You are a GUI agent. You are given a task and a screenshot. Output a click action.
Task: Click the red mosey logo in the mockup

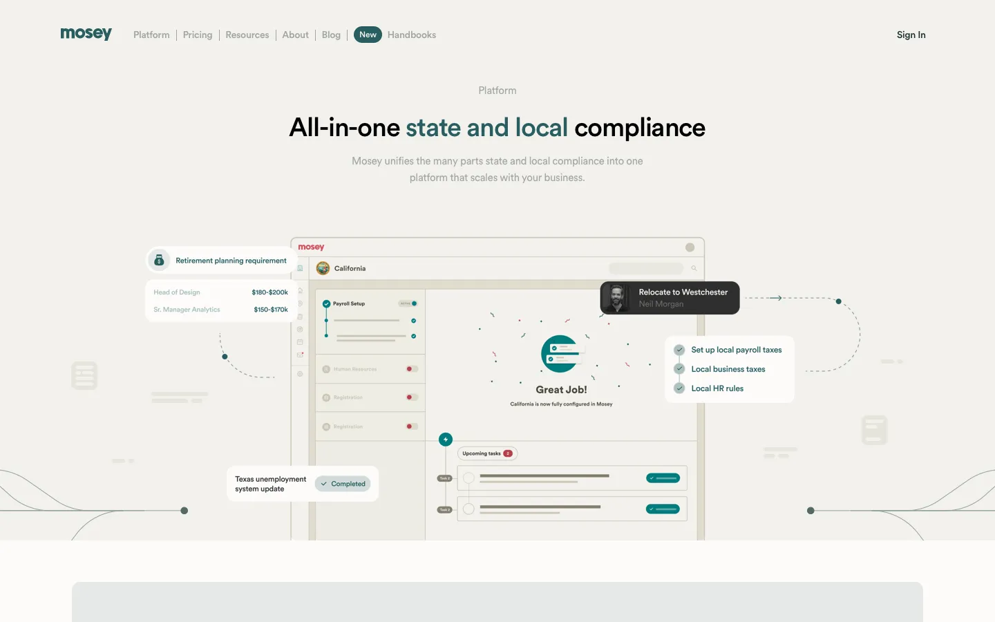(x=311, y=247)
